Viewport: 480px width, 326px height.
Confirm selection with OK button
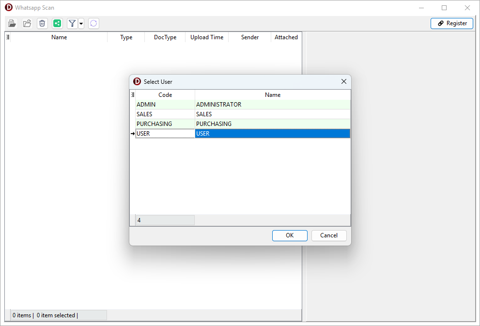(x=290, y=235)
